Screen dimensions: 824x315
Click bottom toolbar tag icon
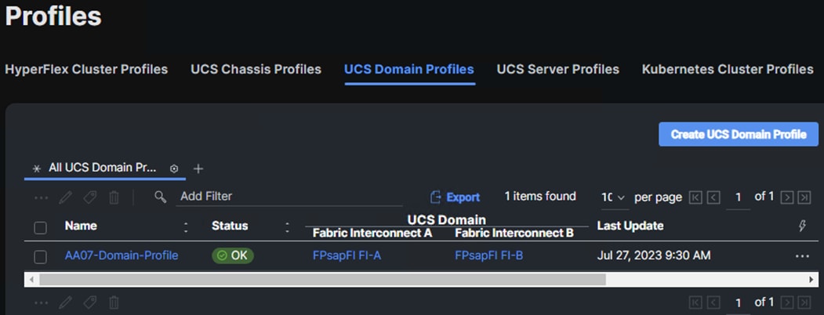point(90,302)
